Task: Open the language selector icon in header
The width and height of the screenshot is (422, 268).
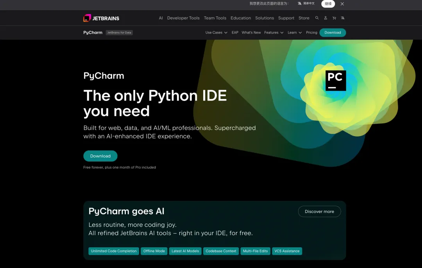Action: point(343,18)
